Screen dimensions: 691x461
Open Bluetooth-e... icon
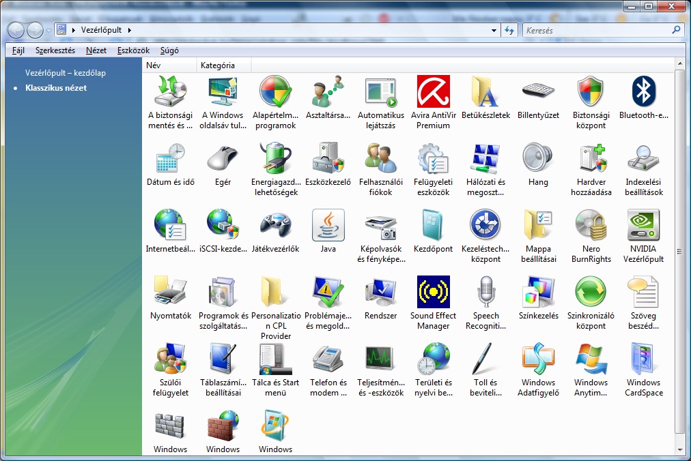point(643,91)
